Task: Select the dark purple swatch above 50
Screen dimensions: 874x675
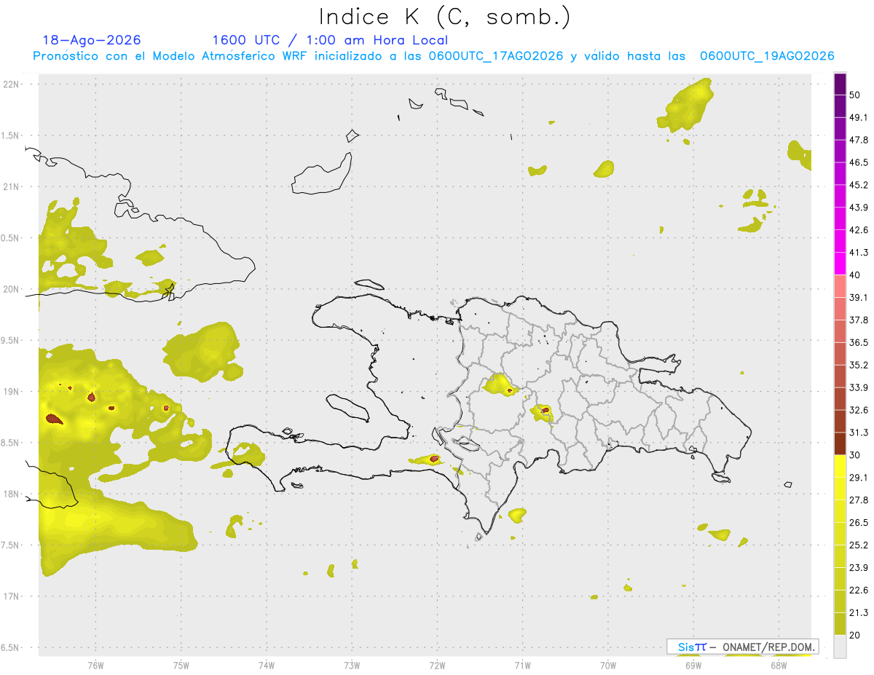Action: point(840,85)
